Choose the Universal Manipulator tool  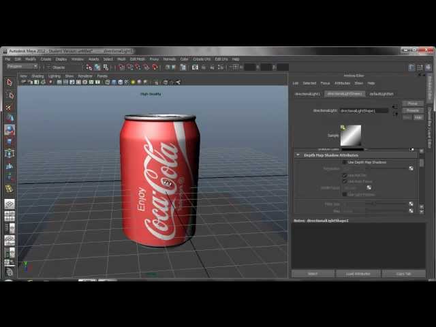10,153
